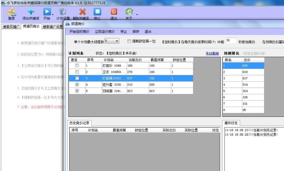Click current bid cell 278

click(138, 72)
